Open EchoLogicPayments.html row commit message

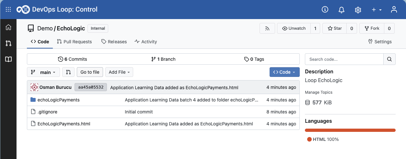click(x=189, y=124)
